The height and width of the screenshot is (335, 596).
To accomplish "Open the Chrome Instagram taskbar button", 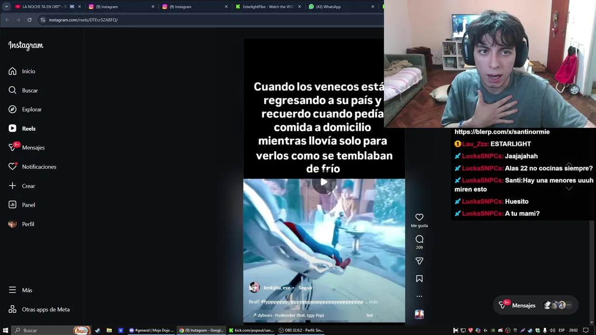I will click(201, 330).
